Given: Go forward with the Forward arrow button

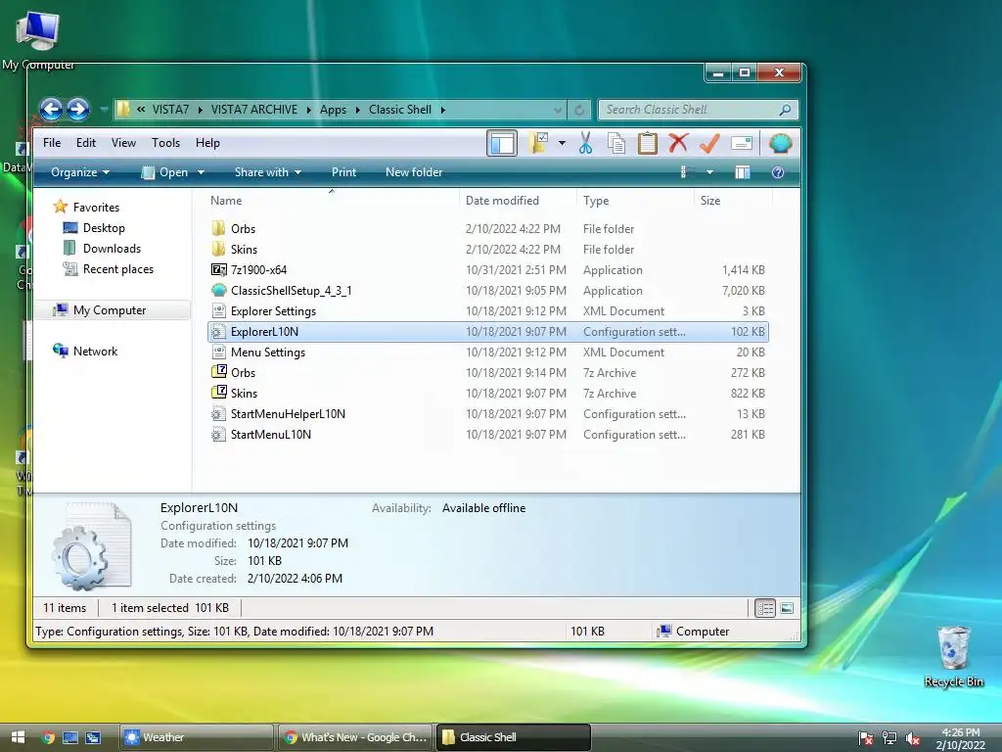Looking at the screenshot, I should point(78,110).
